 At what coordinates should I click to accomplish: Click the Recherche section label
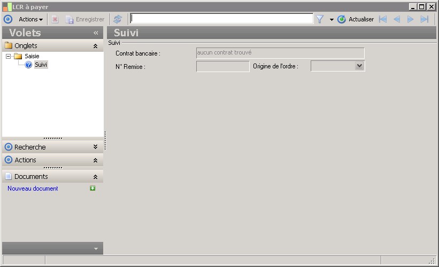pos(30,147)
